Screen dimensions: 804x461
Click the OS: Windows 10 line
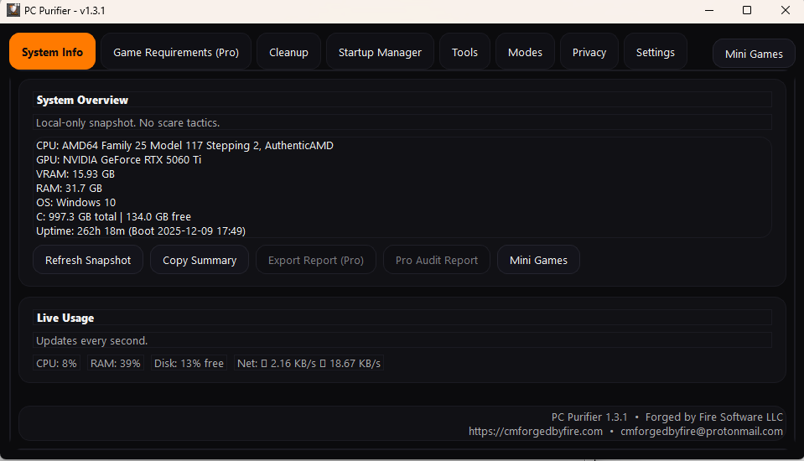[x=76, y=203]
